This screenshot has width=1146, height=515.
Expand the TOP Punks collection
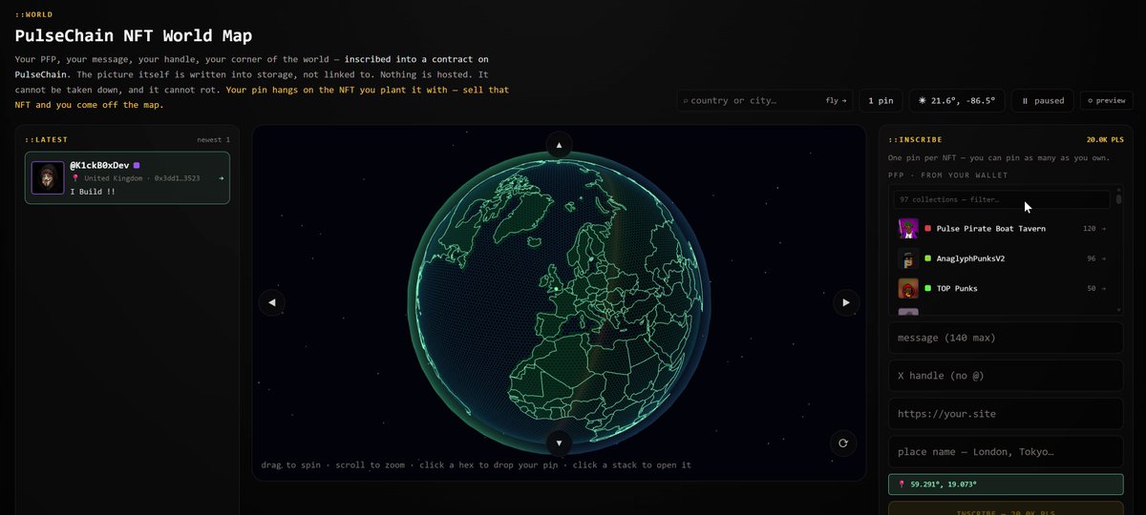(x=1002, y=288)
